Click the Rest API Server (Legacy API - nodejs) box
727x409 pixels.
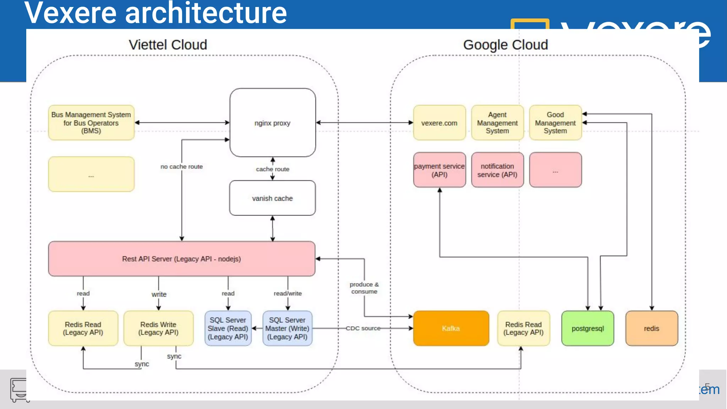tap(182, 259)
